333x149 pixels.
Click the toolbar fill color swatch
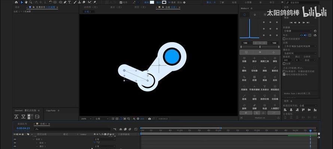[152, 2]
